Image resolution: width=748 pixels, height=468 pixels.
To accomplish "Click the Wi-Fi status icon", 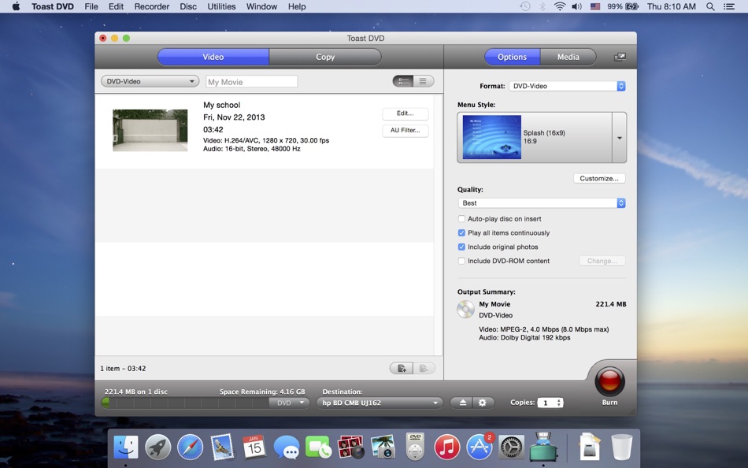I will tap(560, 6).
